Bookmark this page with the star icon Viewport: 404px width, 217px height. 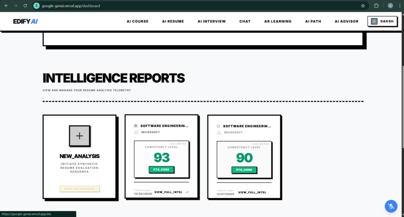[x=363, y=6]
